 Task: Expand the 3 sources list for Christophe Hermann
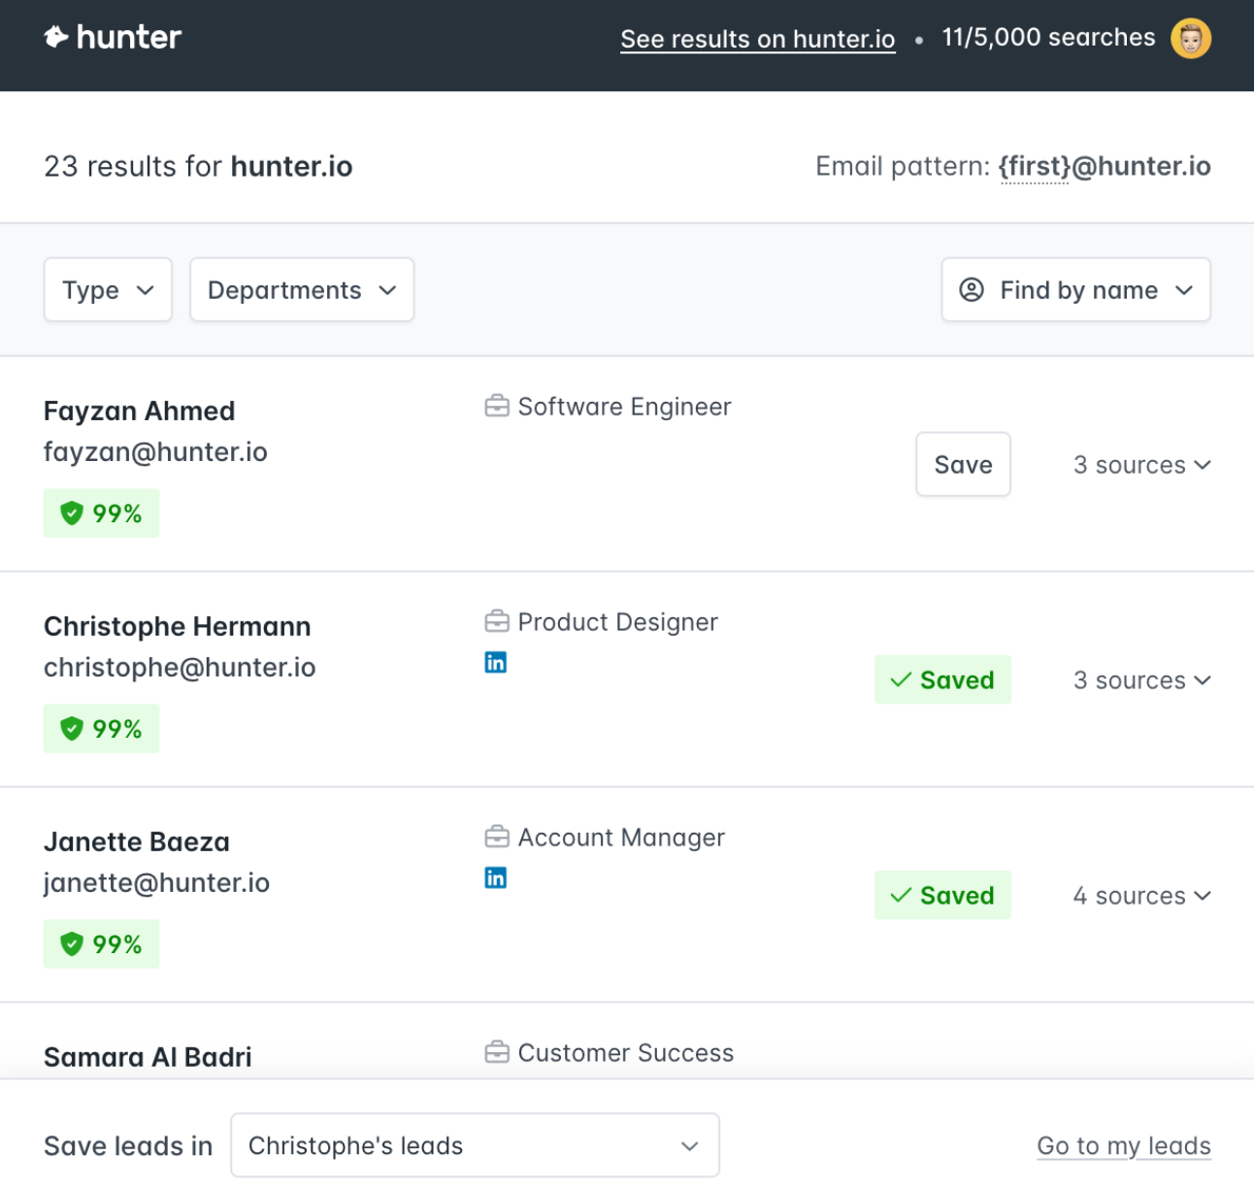(x=1142, y=680)
